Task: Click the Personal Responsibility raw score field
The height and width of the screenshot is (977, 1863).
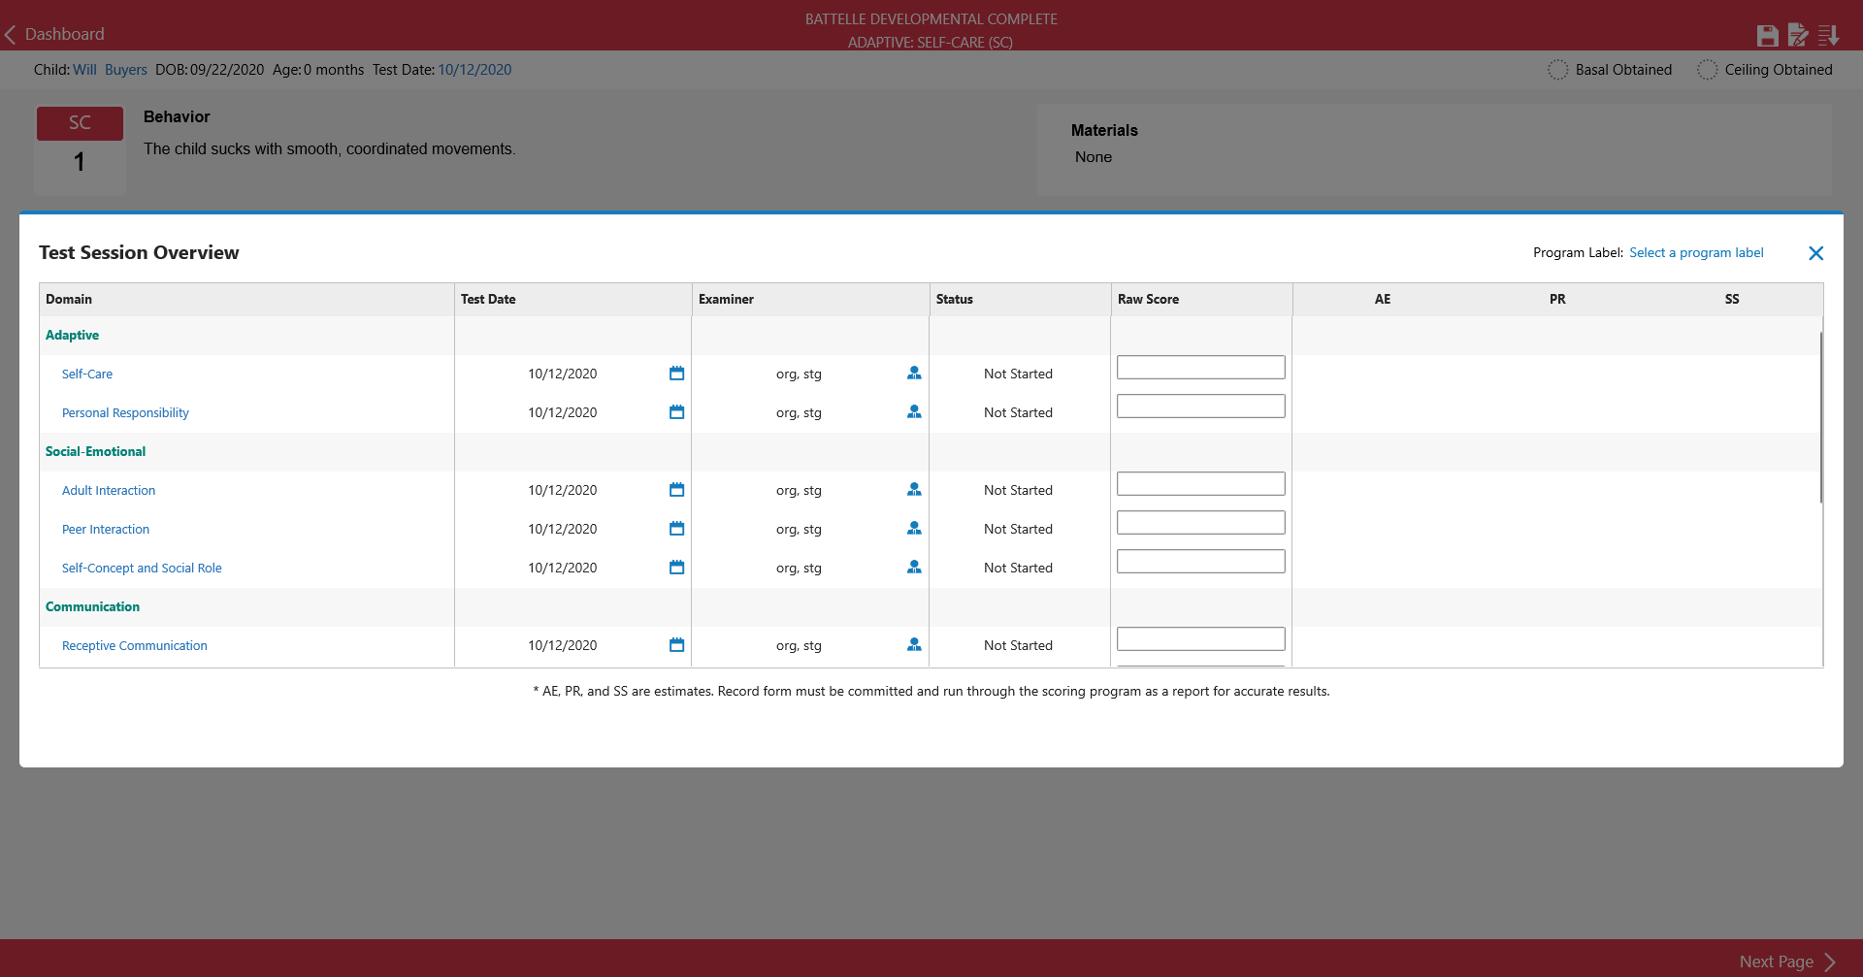Action: (x=1201, y=407)
